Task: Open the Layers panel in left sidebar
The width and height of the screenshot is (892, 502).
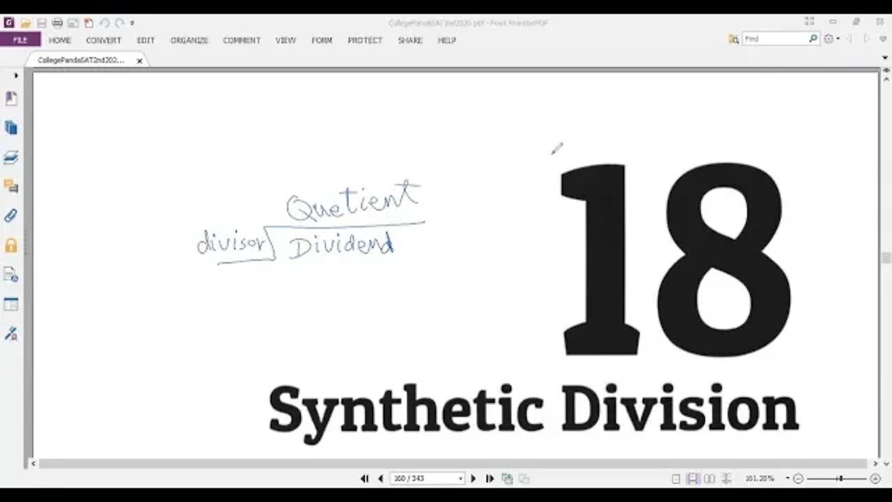Action: [11, 158]
